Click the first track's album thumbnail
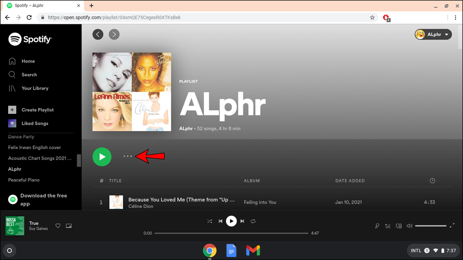 pyautogui.click(x=116, y=202)
